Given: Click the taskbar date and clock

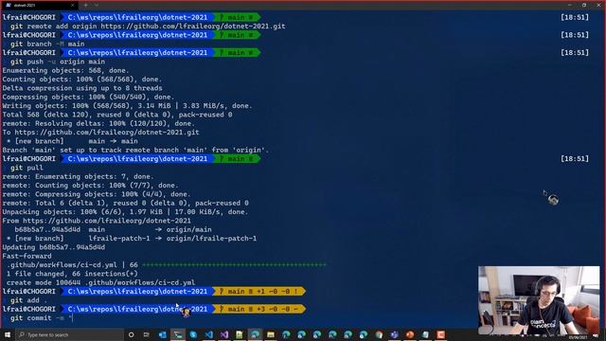Looking at the screenshot, I should click(x=578, y=337).
